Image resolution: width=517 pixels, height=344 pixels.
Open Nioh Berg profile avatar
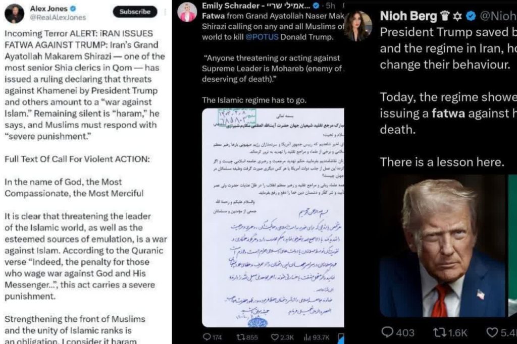(358, 26)
